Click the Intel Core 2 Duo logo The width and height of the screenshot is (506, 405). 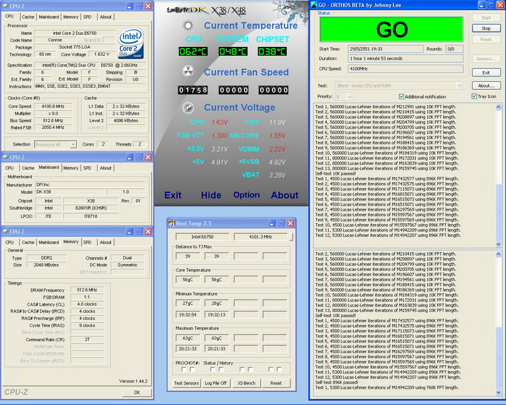point(131,44)
